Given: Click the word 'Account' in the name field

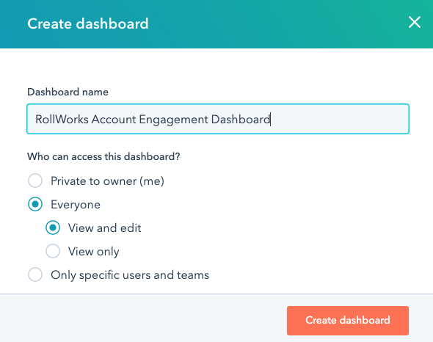Looking at the screenshot, I should (x=114, y=120).
